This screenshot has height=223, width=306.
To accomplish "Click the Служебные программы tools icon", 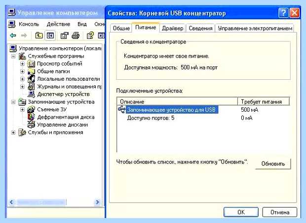I will [22, 56].
